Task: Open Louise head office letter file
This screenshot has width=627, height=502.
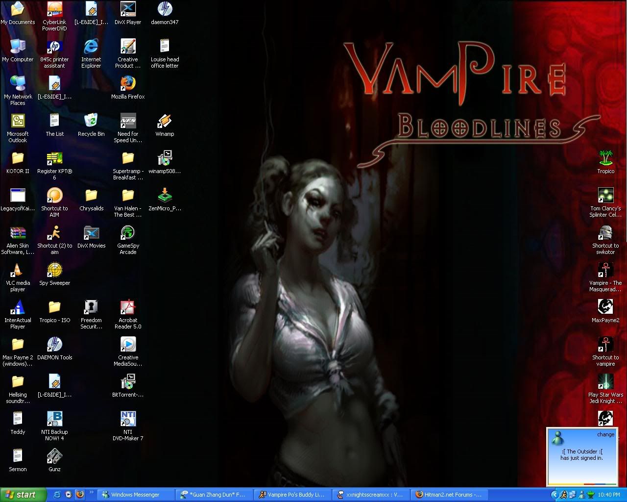Action: click(x=165, y=53)
